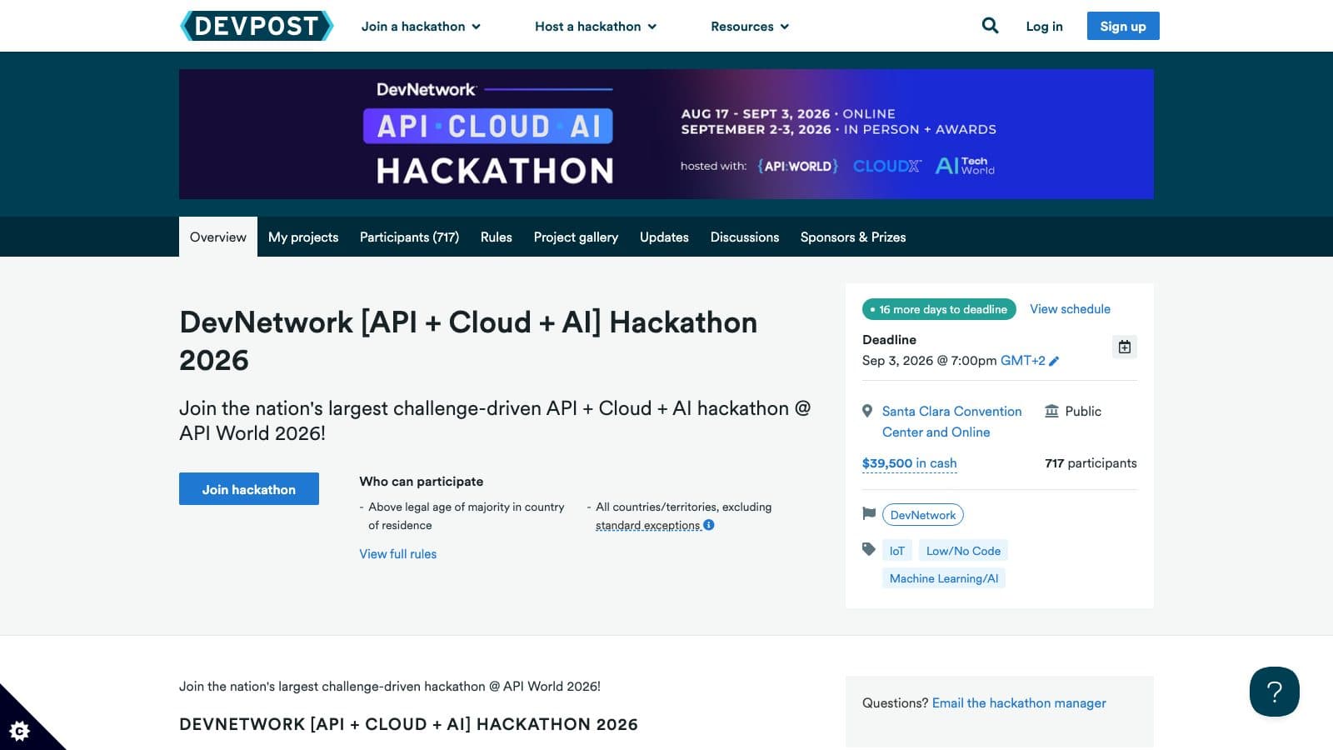This screenshot has height=750, width=1333.
Task: Go to the My projects tab
Action: [x=303, y=237]
